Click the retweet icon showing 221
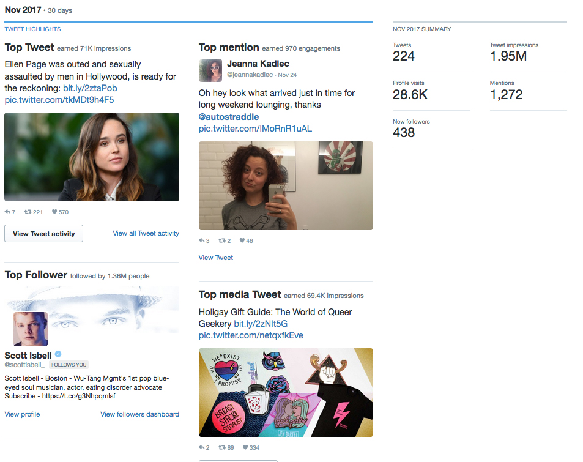583x462 pixels. click(28, 212)
